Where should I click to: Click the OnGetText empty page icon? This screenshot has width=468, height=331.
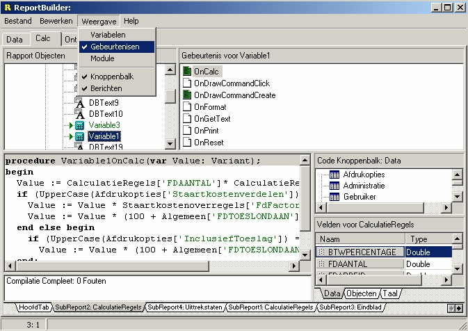(x=187, y=119)
